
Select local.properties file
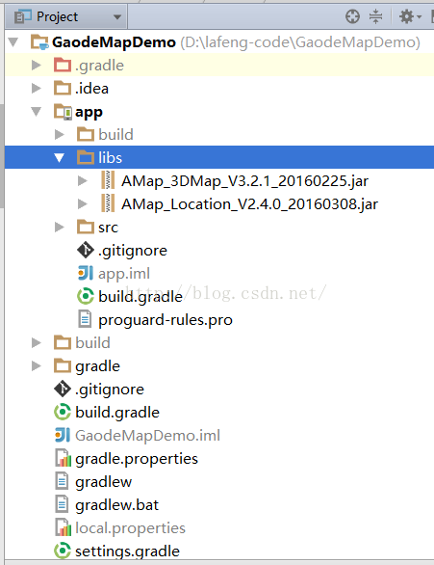(130, 528)
